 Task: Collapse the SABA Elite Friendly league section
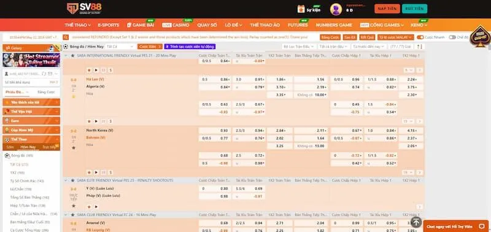[66, 180]
